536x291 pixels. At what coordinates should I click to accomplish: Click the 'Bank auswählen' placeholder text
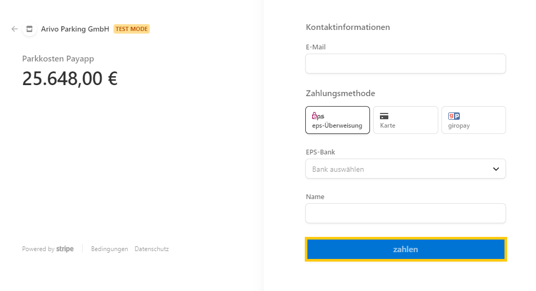tap(338, 170)
